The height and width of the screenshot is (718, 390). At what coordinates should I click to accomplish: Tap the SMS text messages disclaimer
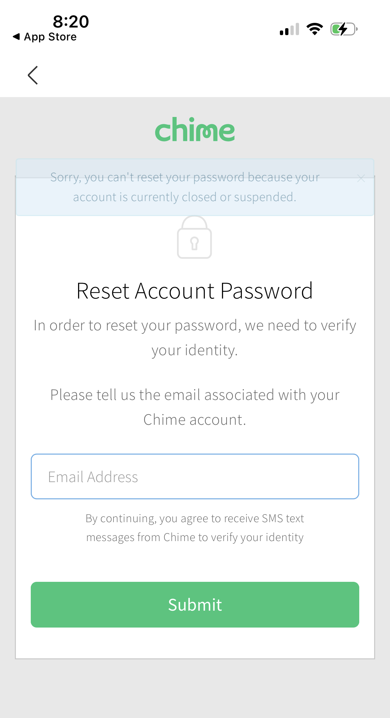[195, 527]
